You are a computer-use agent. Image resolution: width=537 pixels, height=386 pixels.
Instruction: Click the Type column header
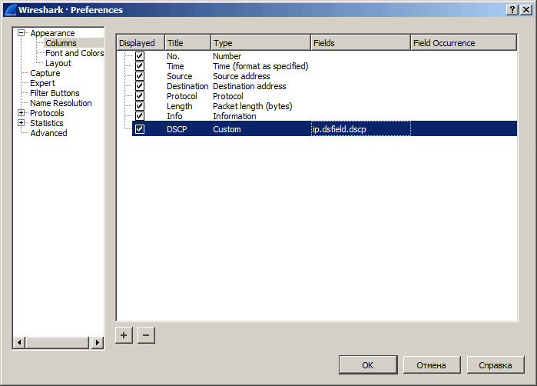click(x=260, y=43)
